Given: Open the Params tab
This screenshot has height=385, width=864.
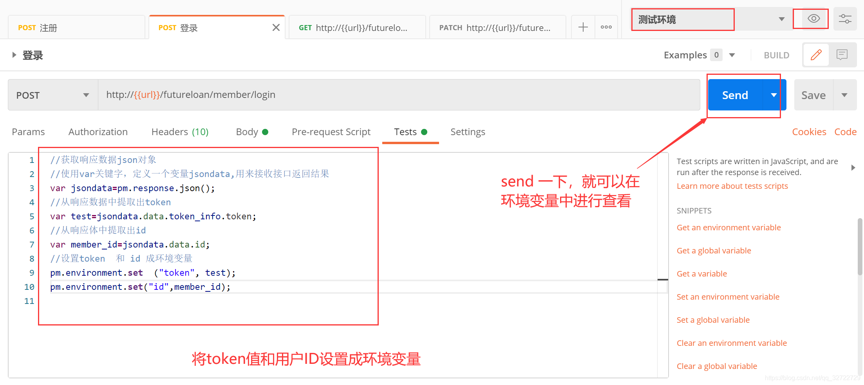Looking at the screenshot, I should click(28, 132).
